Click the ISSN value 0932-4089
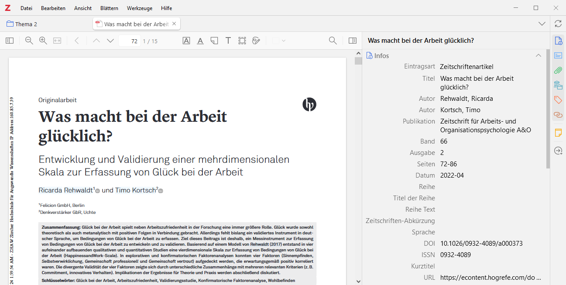Image resolution: width=566 pixels, height=285 pixels. tap(456, 255)
